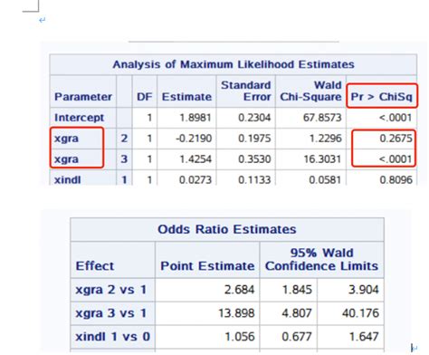Click the 'Pr > ChiSq' column header
The height and width of the screenshot is (355, 429).
point(382,97)
